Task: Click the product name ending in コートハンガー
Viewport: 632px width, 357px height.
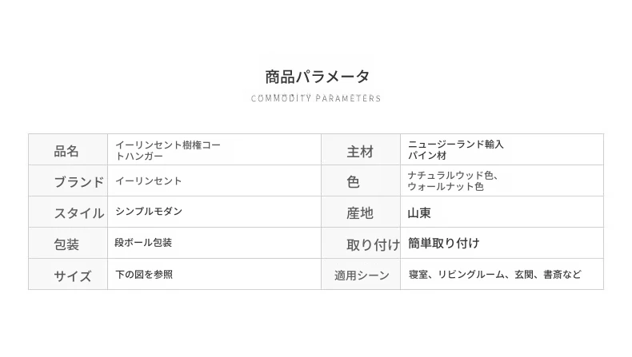Action: click(x=167, y=150)
